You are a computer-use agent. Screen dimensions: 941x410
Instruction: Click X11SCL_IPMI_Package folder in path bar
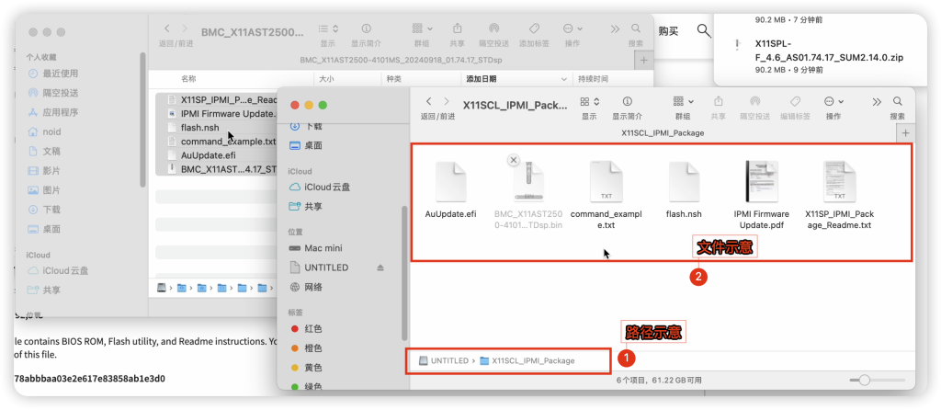(x=527, y=360)
